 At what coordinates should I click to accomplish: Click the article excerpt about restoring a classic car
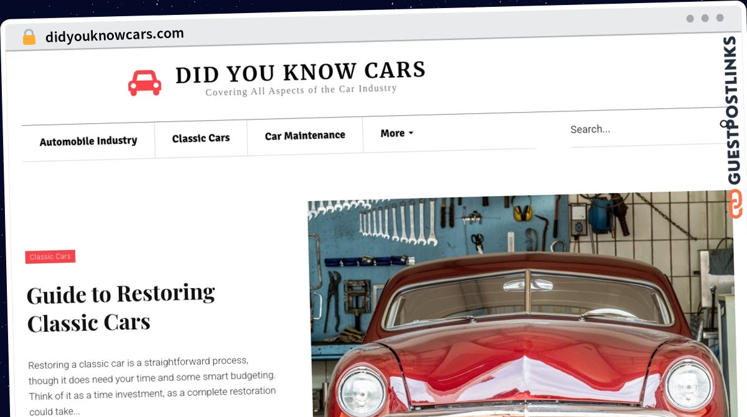[152, 386]
